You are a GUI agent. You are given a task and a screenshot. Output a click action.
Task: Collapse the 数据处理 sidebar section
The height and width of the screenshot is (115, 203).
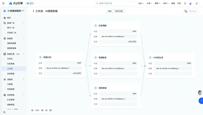[24, 54]
